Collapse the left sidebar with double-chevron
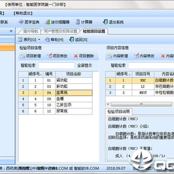 point(11,31)
